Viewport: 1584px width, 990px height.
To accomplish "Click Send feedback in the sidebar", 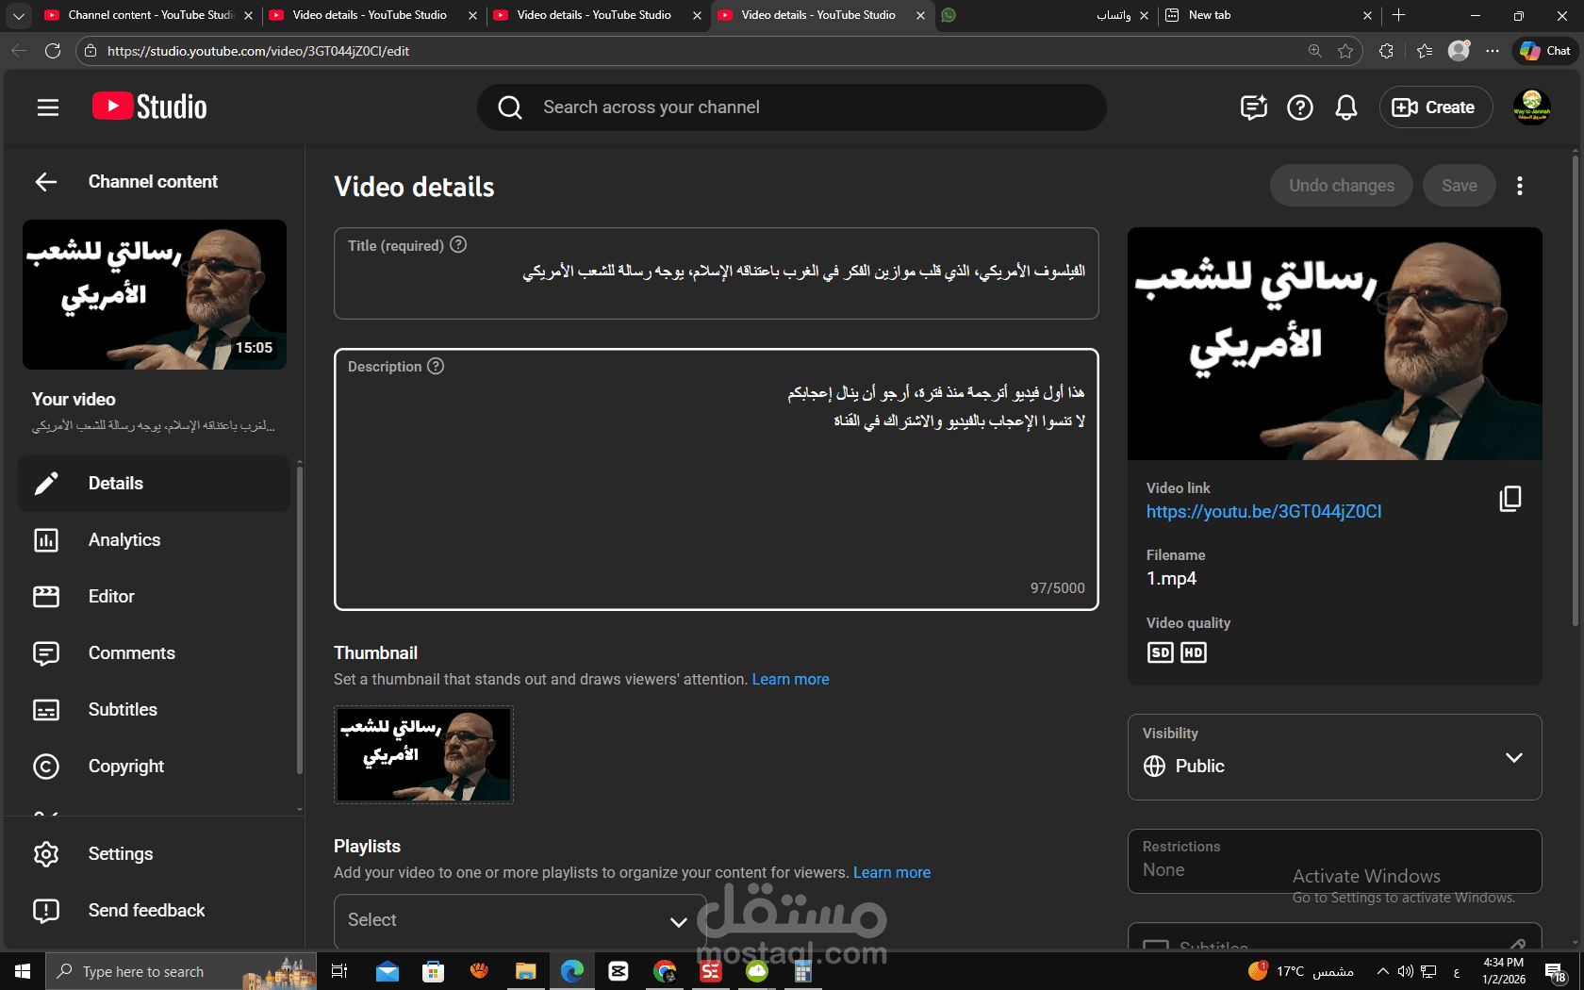I will (146, 910).
